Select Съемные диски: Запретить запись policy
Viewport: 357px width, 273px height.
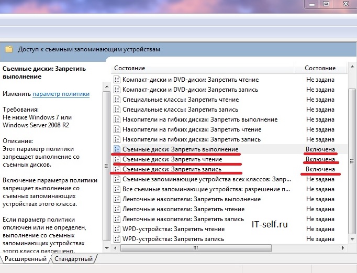[172, 169]
